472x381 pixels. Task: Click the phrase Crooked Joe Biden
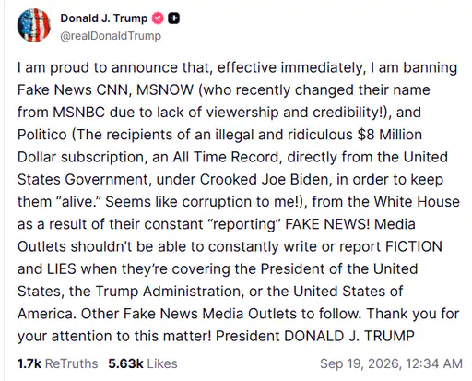(x=265, y=180)
